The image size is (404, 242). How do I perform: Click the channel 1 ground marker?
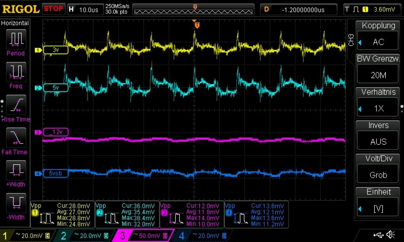pos(38,50)
